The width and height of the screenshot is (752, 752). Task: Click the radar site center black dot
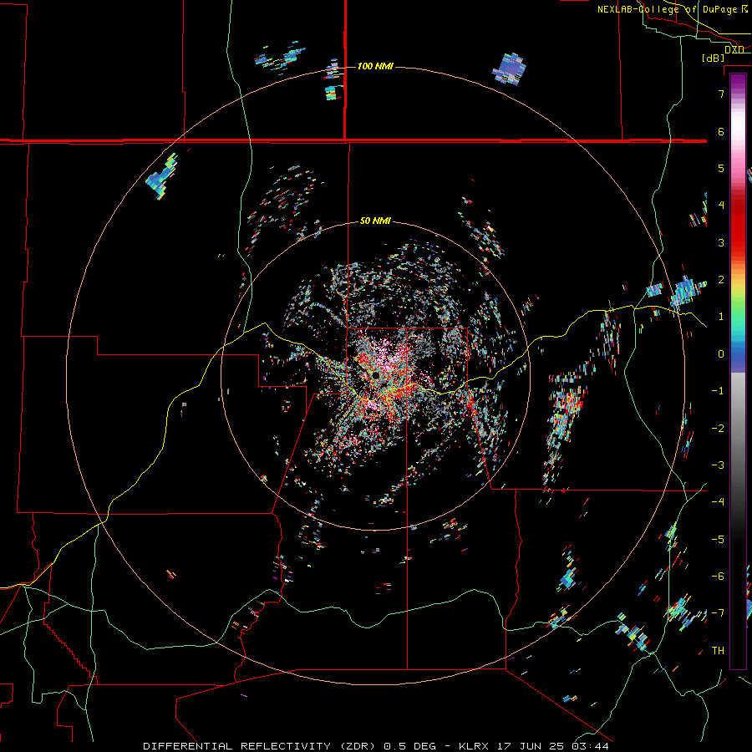coord(374,375)
